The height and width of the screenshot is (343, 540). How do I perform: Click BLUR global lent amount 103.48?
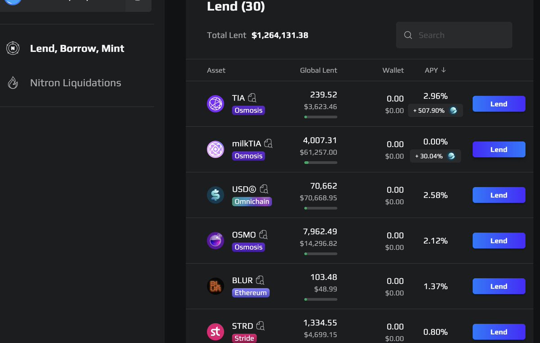(324, 277)
